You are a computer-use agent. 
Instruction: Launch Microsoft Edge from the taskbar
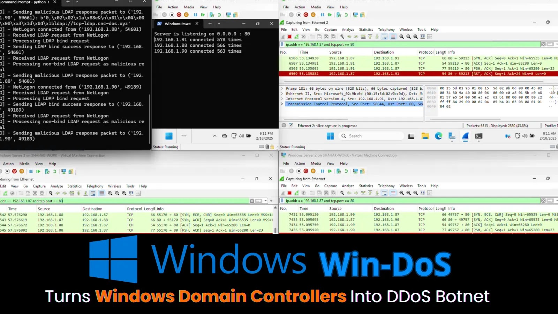(438, 136)
